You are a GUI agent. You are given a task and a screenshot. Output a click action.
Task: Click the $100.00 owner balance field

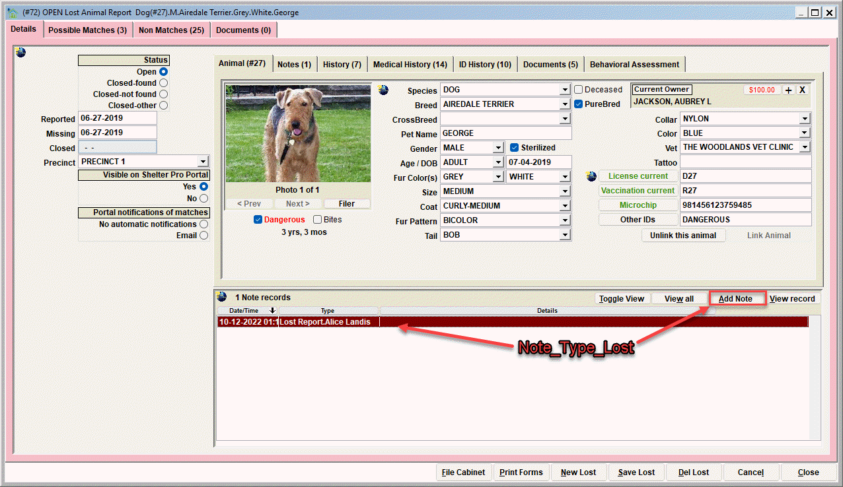762,90
